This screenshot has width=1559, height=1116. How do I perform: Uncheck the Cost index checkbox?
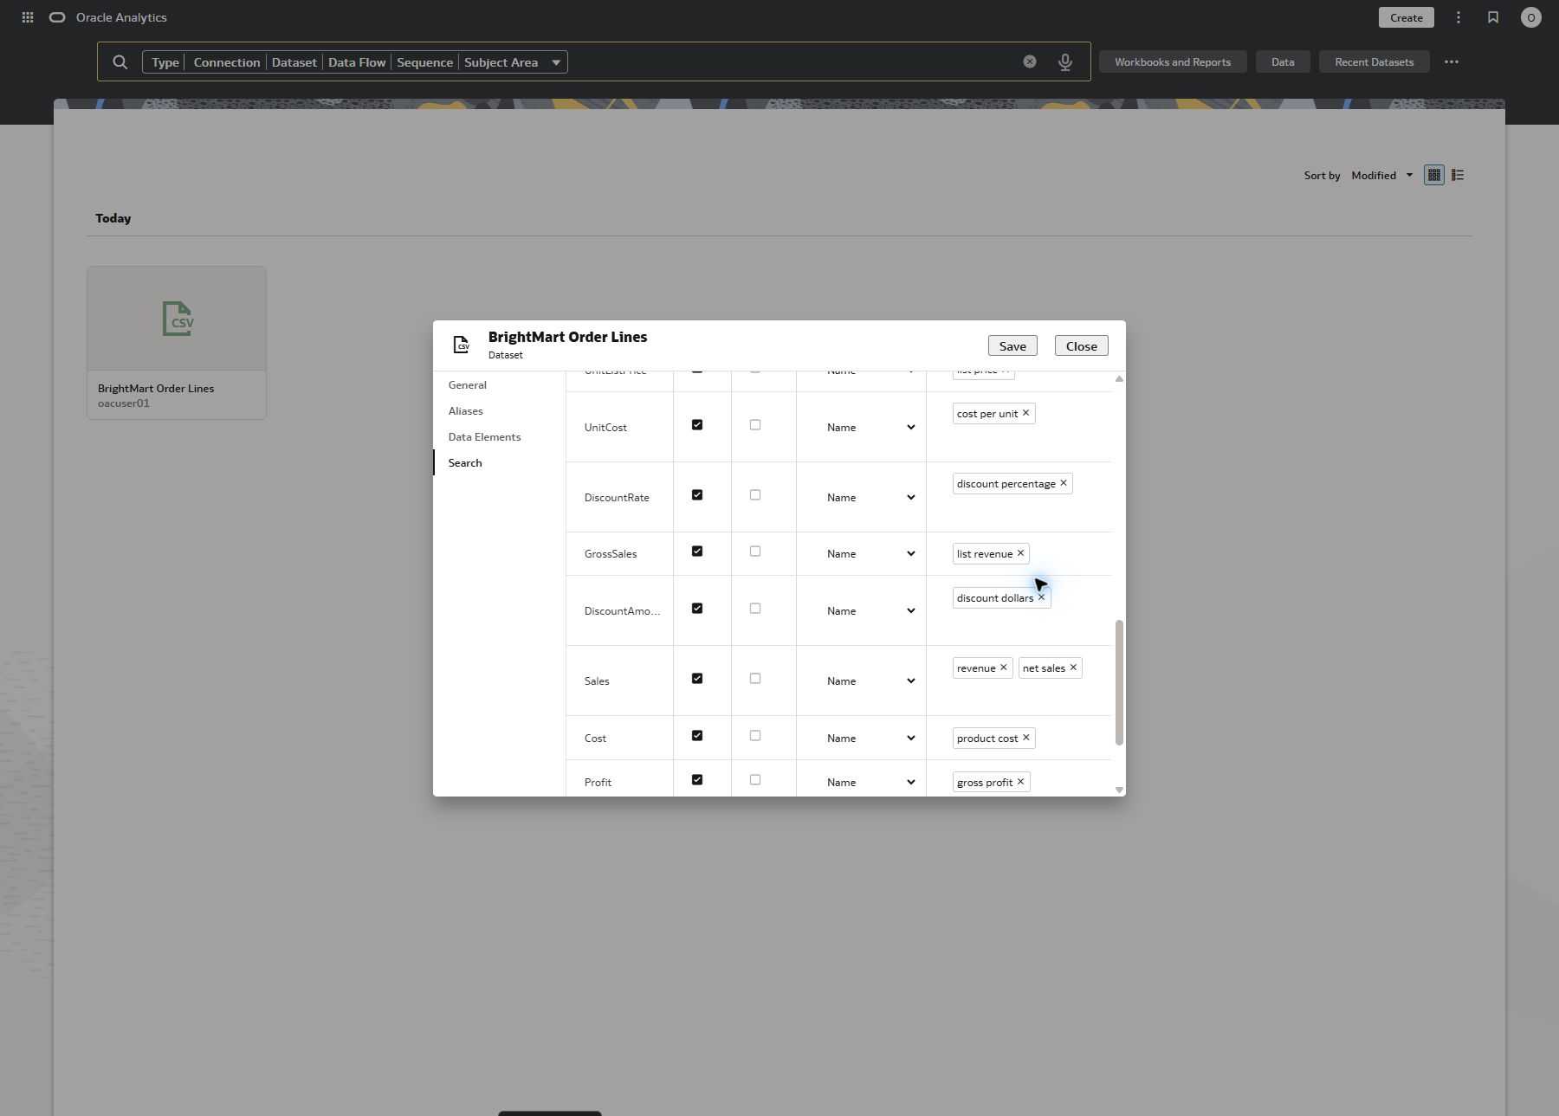click(x=697, y=736)
